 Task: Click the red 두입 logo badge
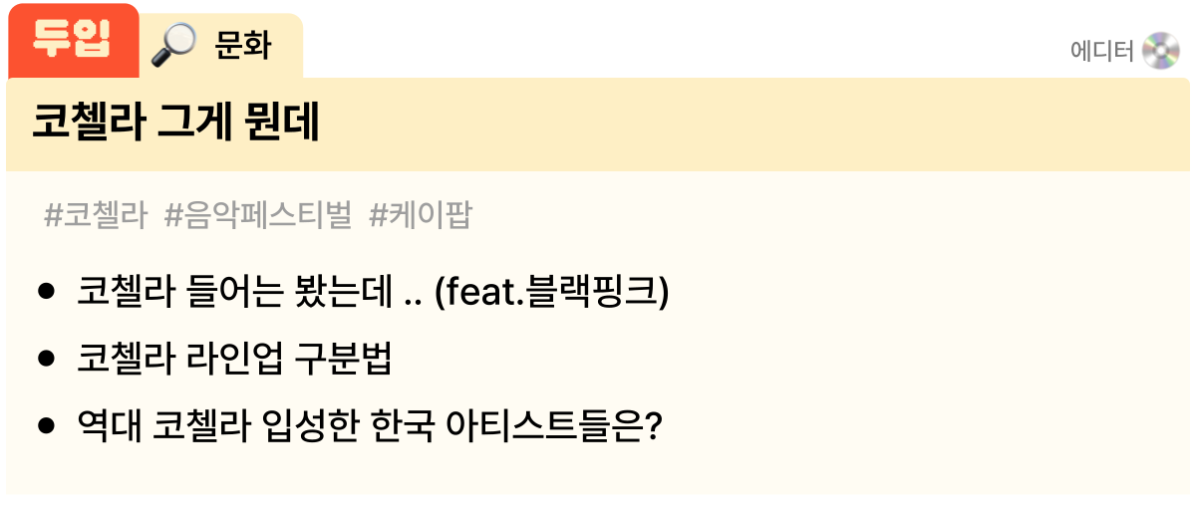click(x=73, y=41)
